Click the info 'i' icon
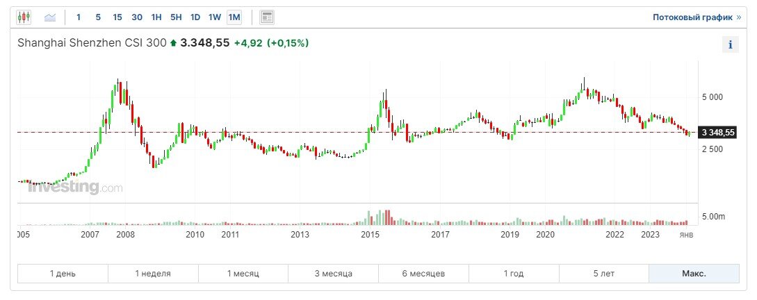The width and height of the screenshot is (757, 300). pos(731,44)
